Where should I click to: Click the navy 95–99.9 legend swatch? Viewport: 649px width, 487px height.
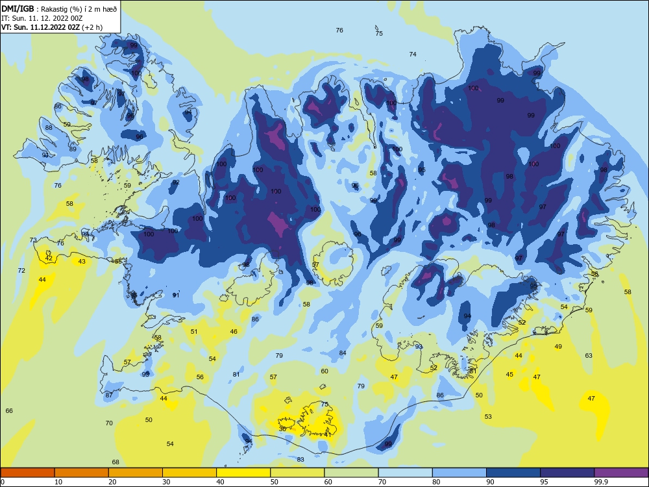567,473
